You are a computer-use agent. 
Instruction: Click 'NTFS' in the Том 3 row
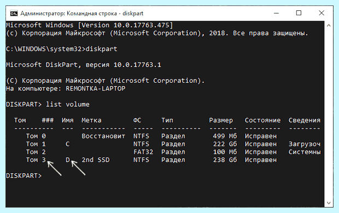click(141, 160)
